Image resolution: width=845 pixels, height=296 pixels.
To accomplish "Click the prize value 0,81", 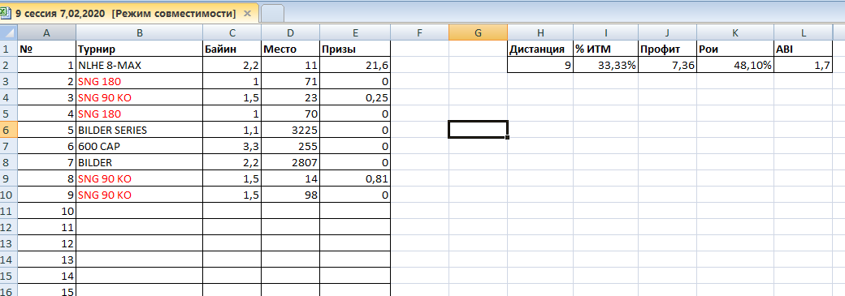I will [355, 178].
